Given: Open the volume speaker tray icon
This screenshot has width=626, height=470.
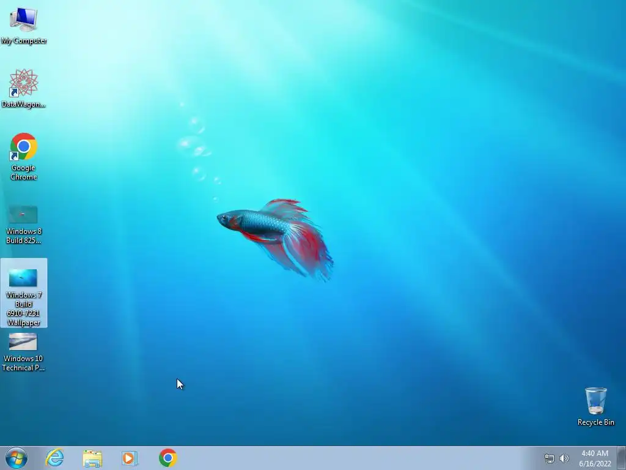Looking at the screenshot, I should [564, 458].
